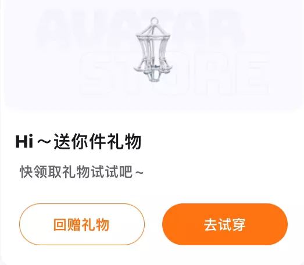Viewport: 304px width, 265px height.
Task: Click the faded STORE watermark text
Action: coord(174,74)
